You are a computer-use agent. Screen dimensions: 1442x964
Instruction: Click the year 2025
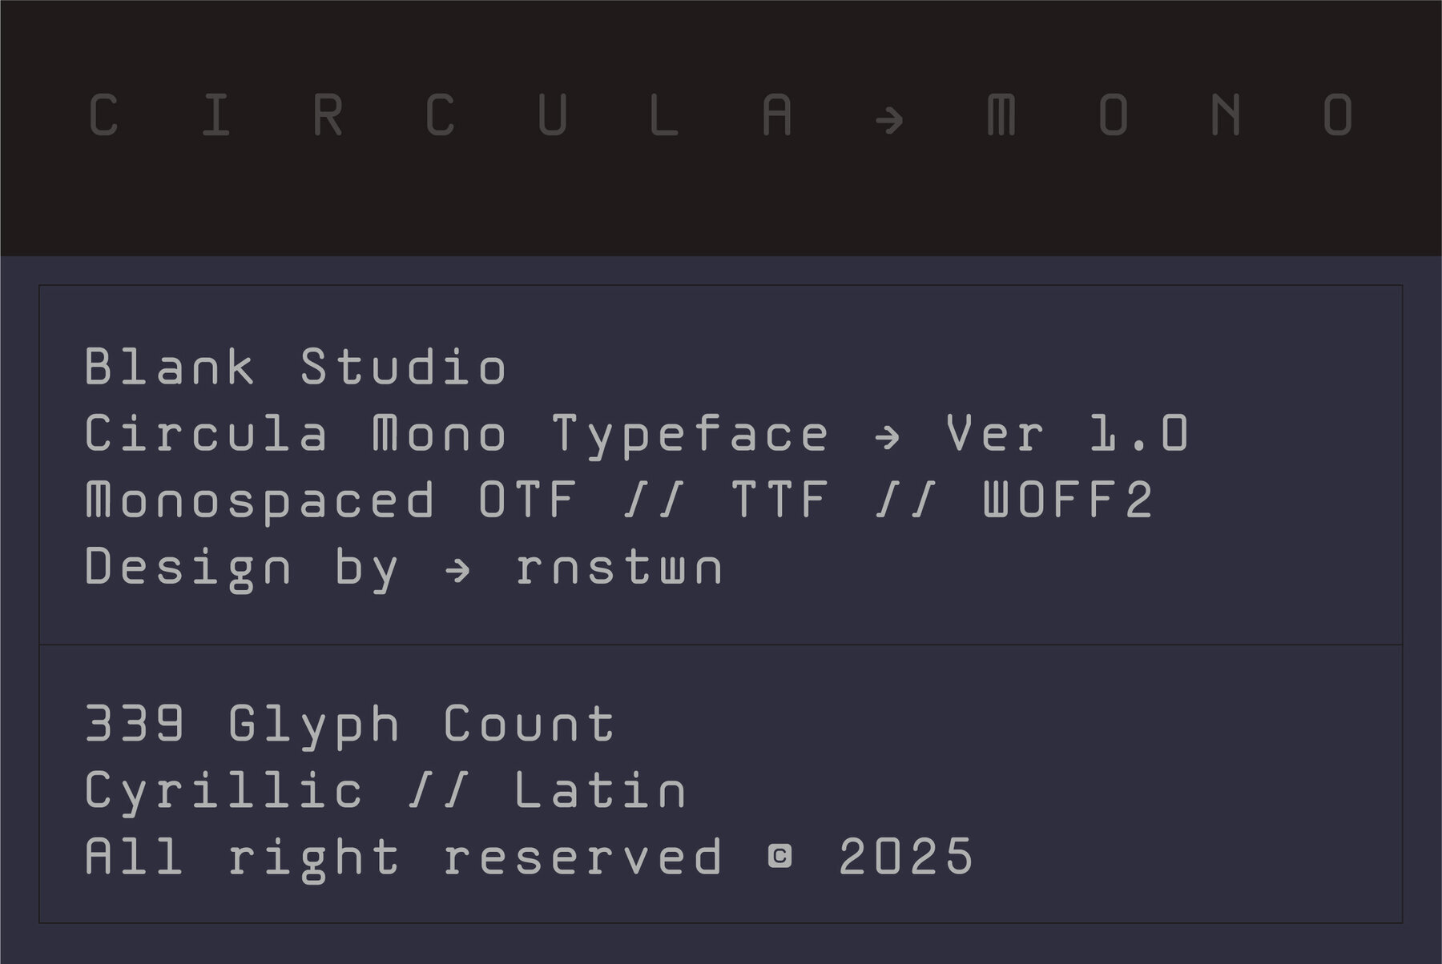(x=905, y=857)
